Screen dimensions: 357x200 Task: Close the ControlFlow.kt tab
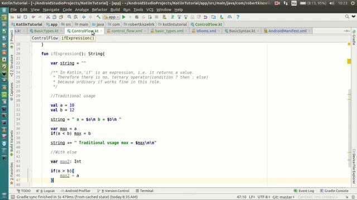tap(101, 31)
